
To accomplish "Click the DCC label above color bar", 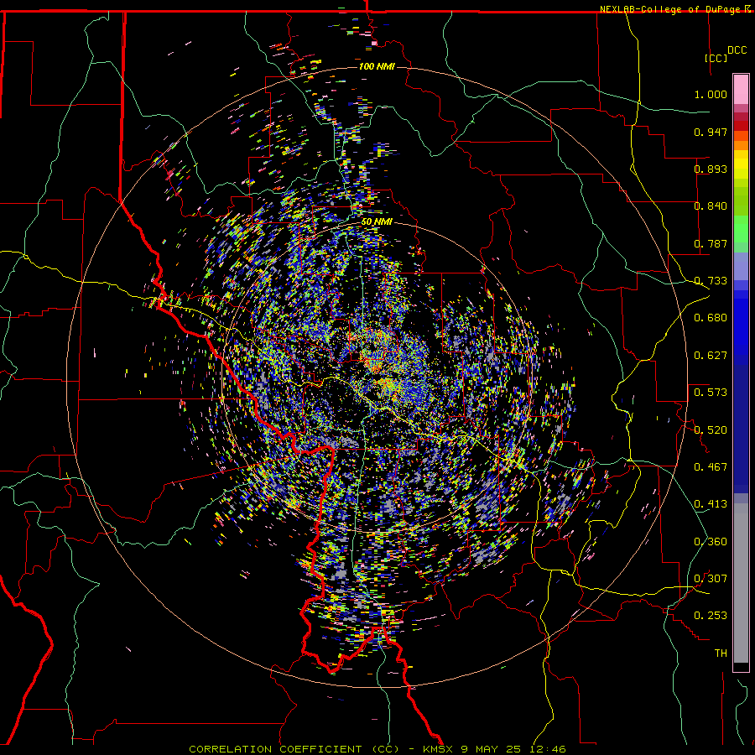I will 737,50.
